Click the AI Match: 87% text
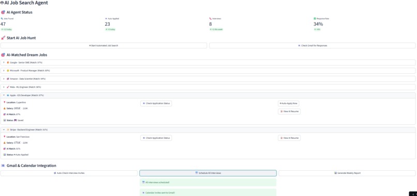This screenshot has width=417, height=196. click(13, 115)
